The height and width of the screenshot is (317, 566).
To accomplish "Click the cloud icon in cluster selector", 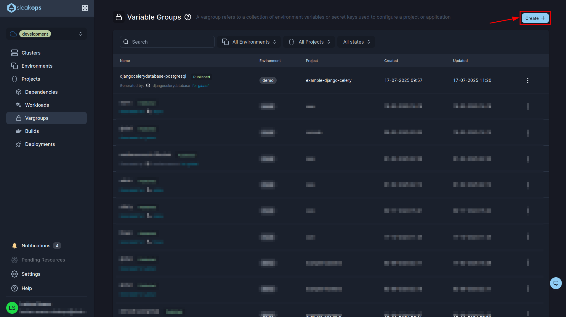I will (x=13, y=34).
